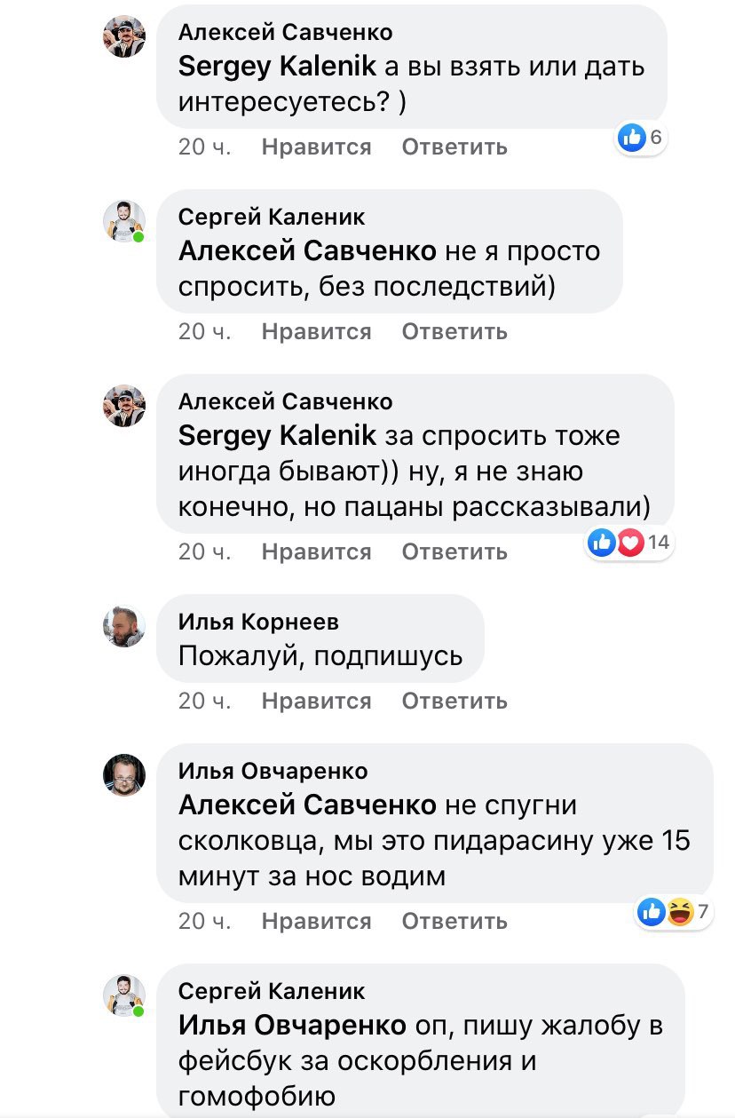Open tagged Илья Овчаренко mention in last comment

coord(292,1026)
